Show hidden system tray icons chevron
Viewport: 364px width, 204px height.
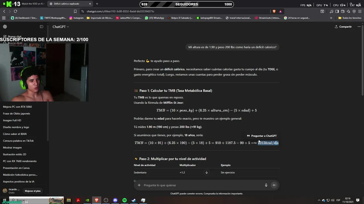click(319, 200)
